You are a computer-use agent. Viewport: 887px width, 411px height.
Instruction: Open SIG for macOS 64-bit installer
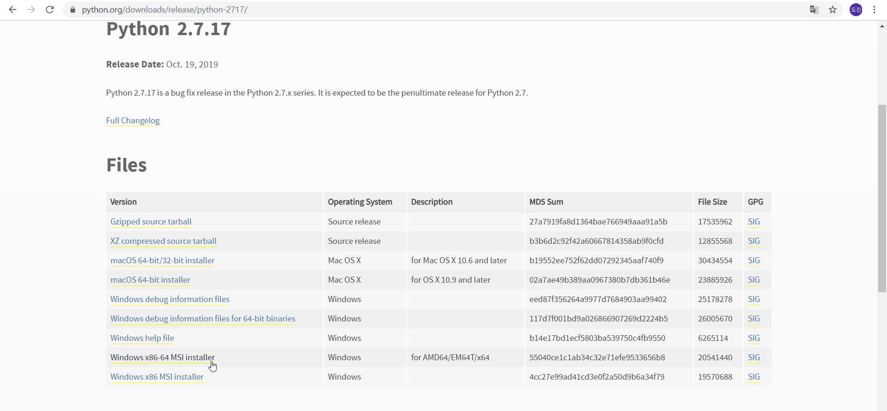click(754, 280)
